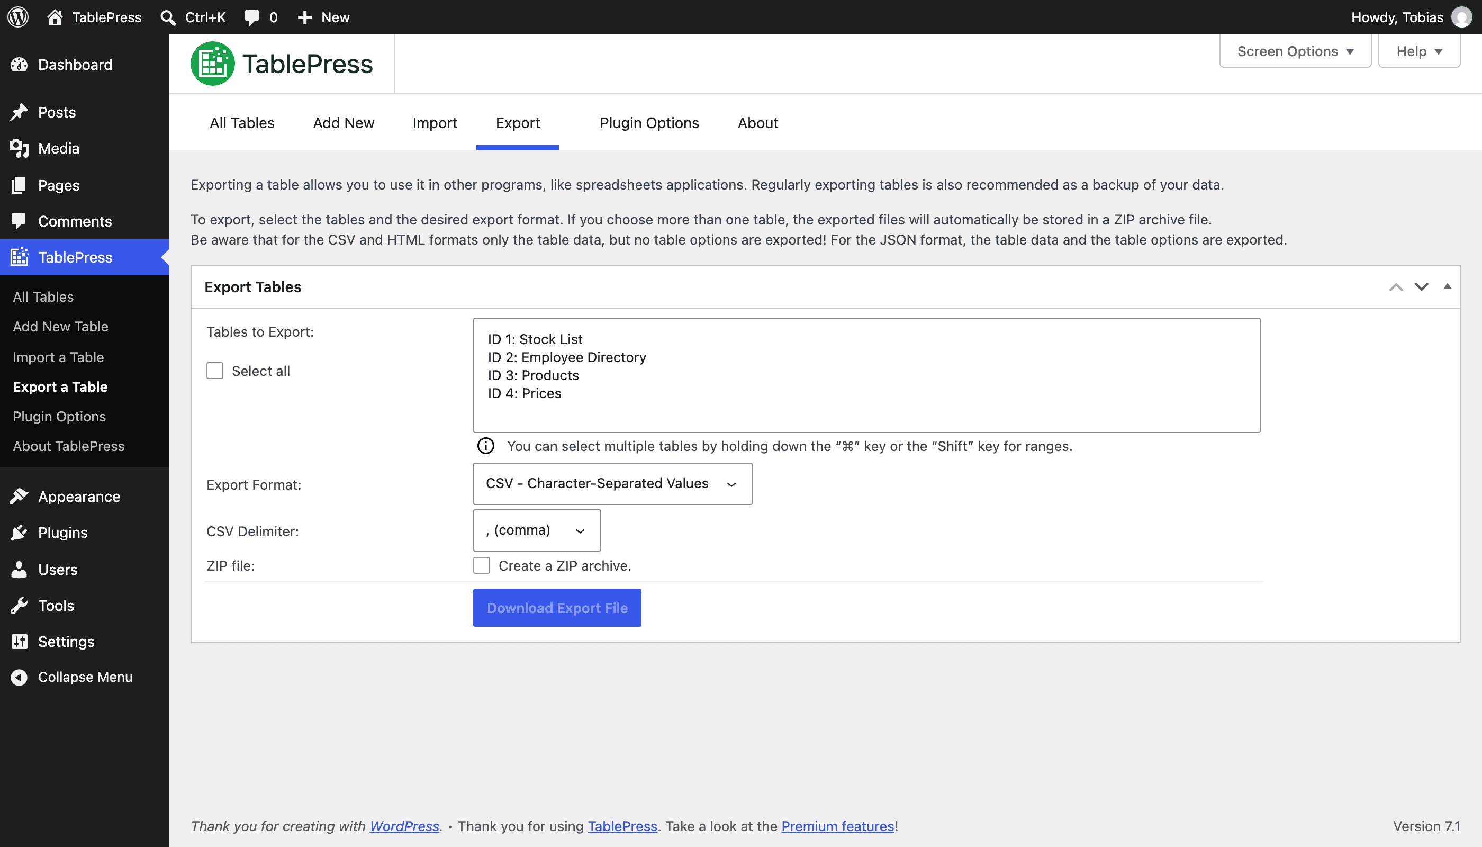The image size is (1482, 847).
Task: Open the Export Format dropdown
Action: pos(612,483)
